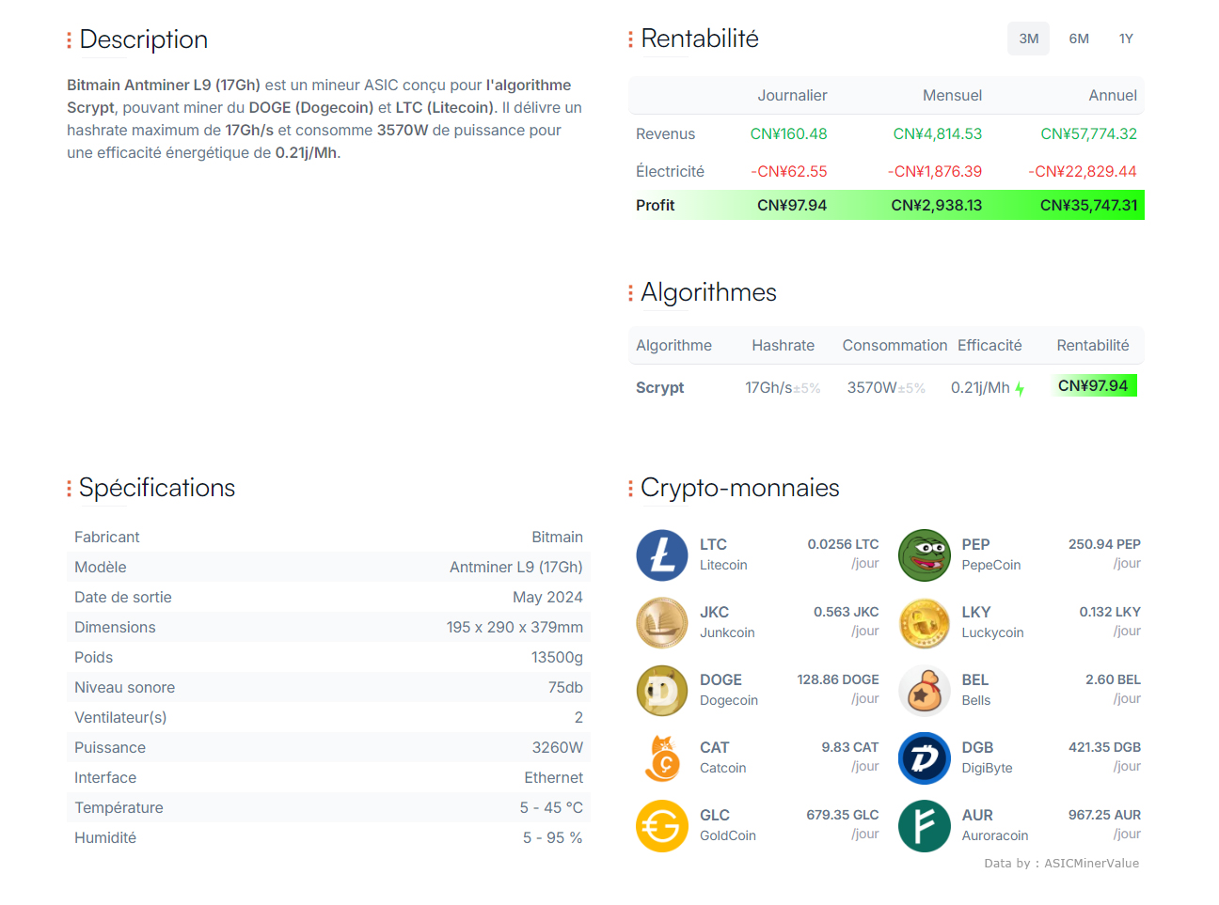This screenshot has width=1219, height=905.
Task: Select the annual profit CN¥35,747.31
Action: tap(1088, 205)
